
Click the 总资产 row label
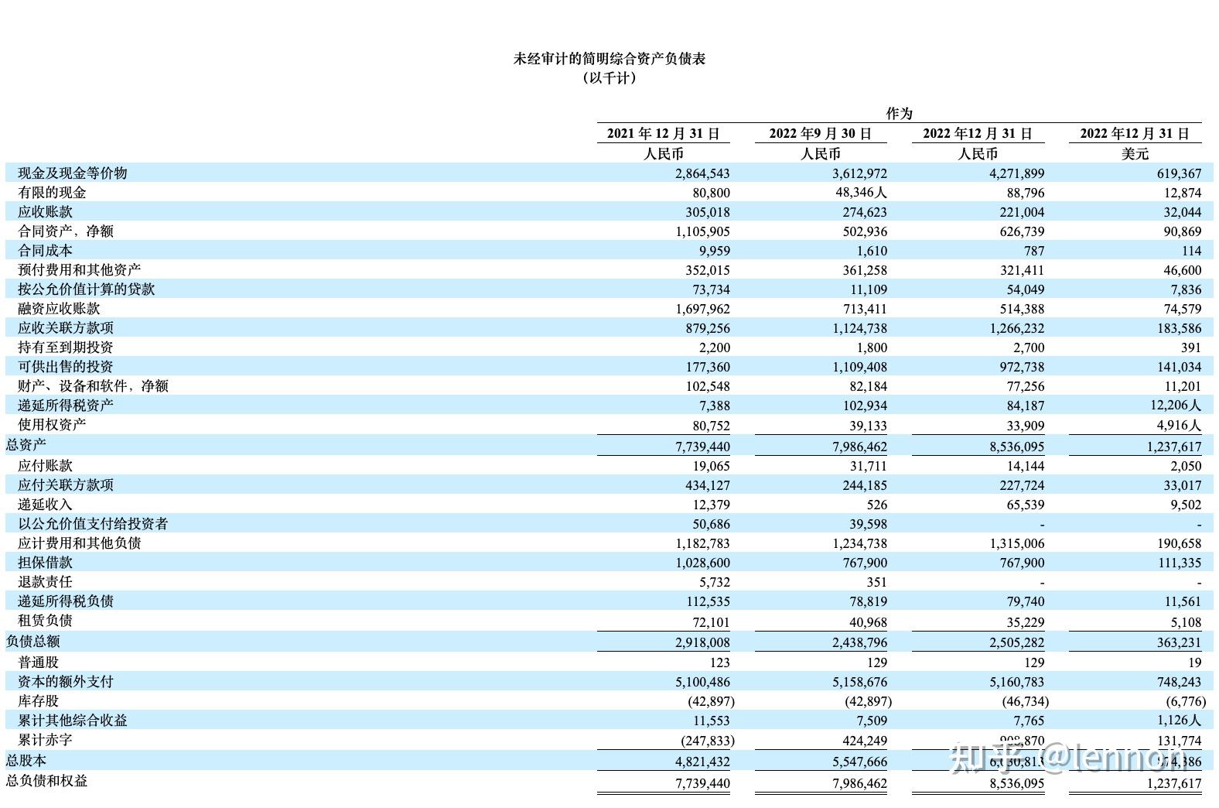(26, 444)
